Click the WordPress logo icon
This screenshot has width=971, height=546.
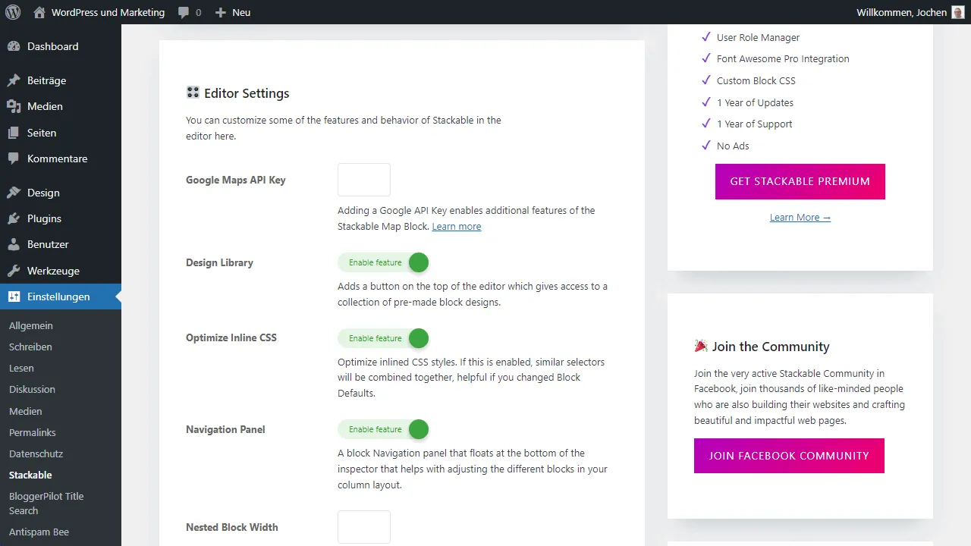(x=12, y=12)
